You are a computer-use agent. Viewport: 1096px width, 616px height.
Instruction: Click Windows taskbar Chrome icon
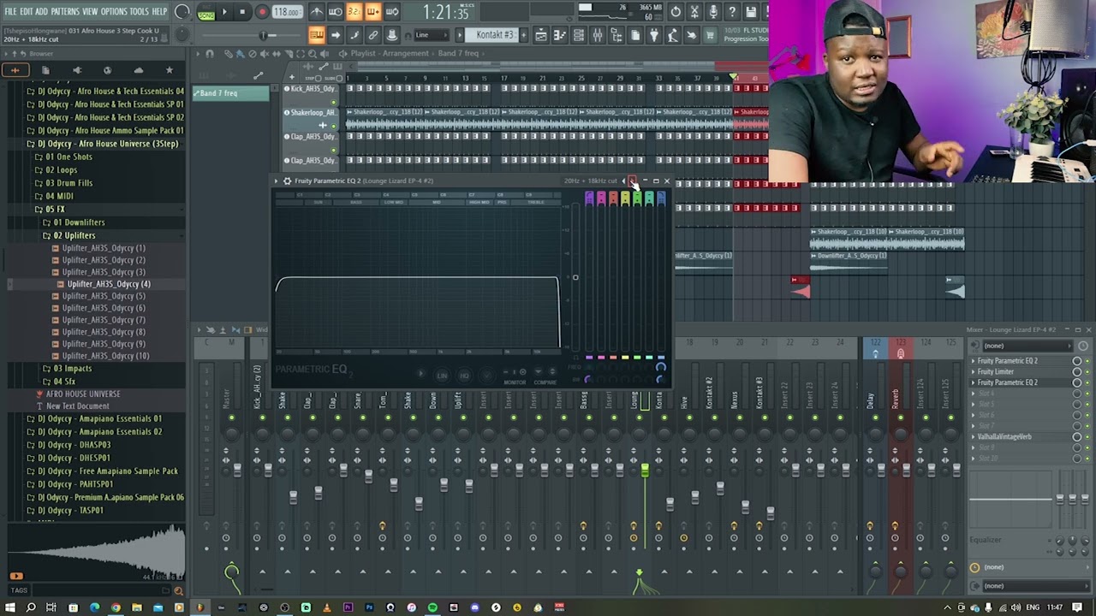(116, 607)
